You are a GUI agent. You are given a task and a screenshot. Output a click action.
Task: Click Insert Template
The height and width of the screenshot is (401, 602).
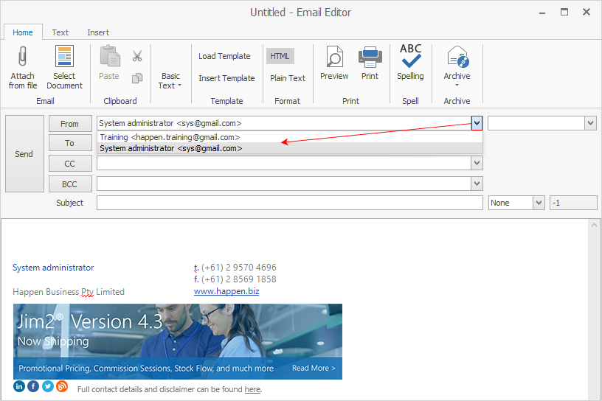click(x=226, y=78)
